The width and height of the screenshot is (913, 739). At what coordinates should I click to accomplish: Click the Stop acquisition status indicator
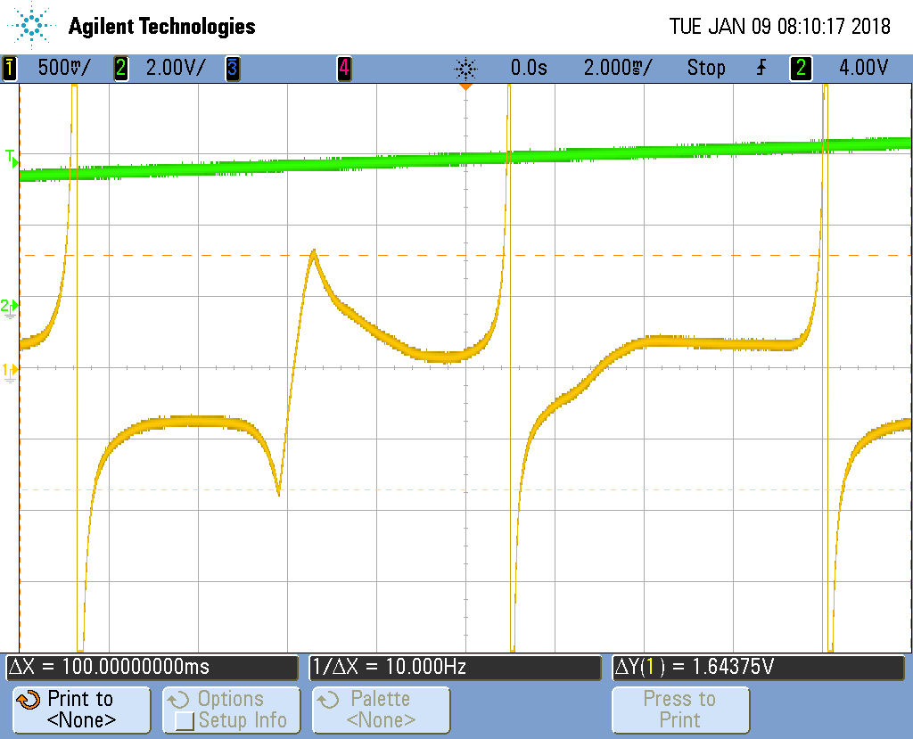coord(705,68)
